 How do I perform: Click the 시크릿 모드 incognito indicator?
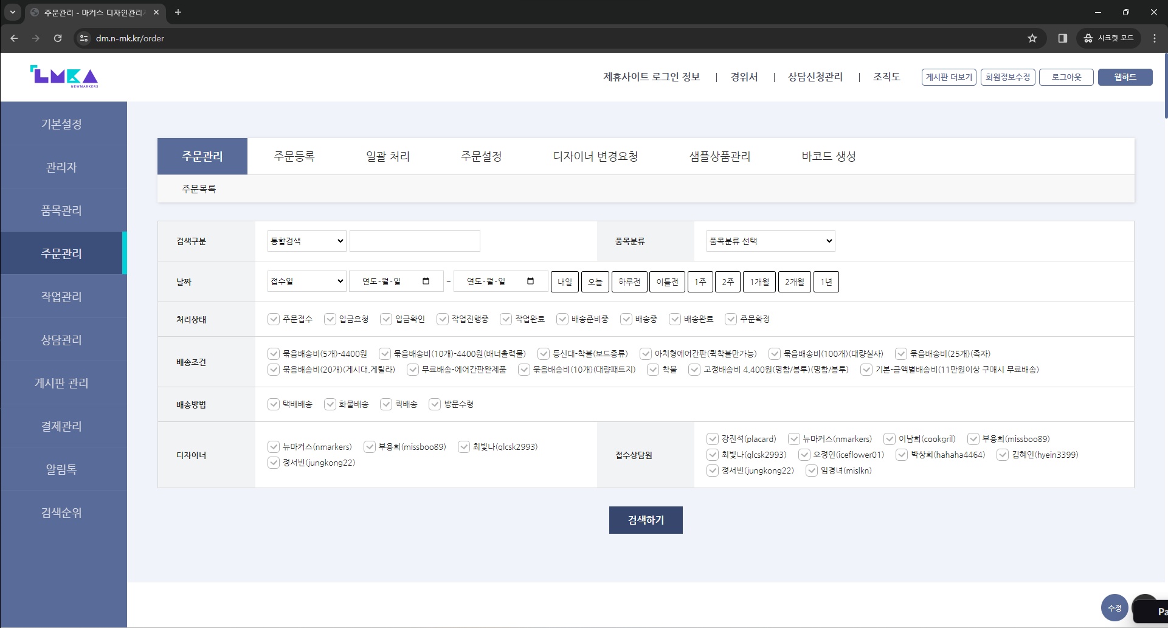click(x=1109, y=38)
